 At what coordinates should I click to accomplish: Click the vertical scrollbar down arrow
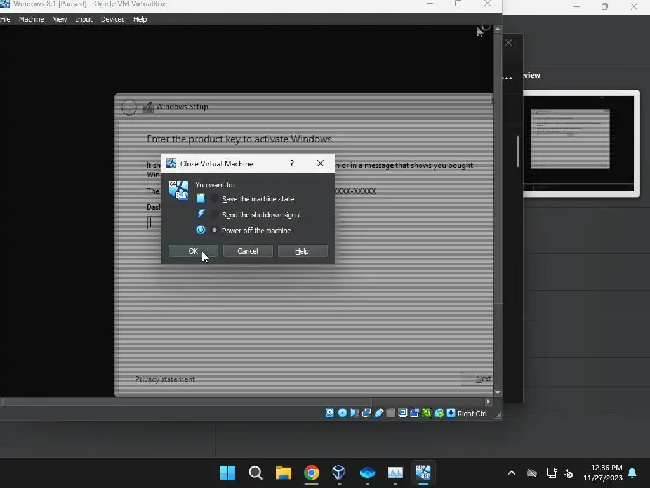498,393
